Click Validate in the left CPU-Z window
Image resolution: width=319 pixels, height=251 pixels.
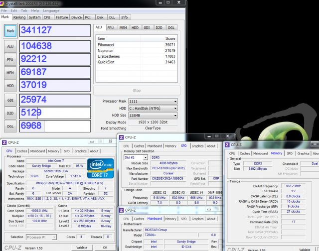(x=82, y=248)
